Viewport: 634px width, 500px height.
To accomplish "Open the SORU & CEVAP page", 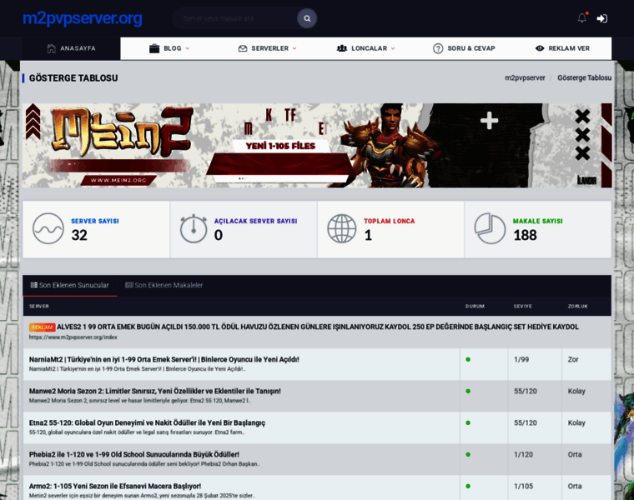I will coord(464,48).
